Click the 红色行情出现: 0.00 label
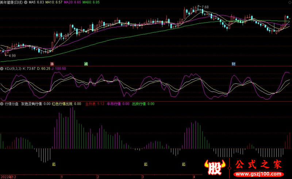292x179 pixels. pyautogui.click(x=66, y=104)
